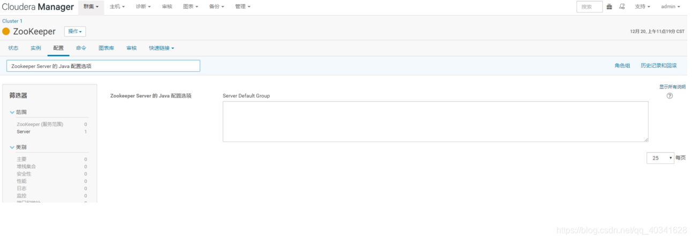The height and width of the screenshot is (240, 692).
Task: Collapse the 类别 filter section
Action: point(18,147)
